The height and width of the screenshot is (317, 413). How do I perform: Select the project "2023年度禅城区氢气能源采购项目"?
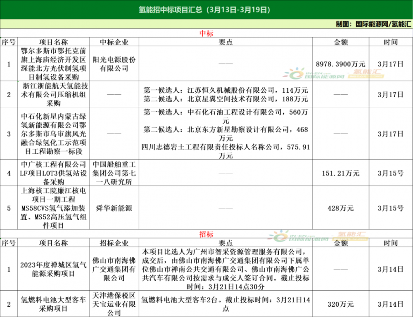53,269
